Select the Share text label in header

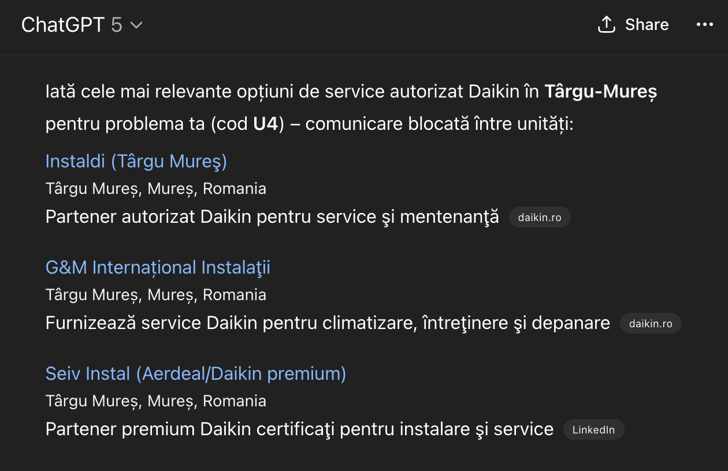click(647, 25)
